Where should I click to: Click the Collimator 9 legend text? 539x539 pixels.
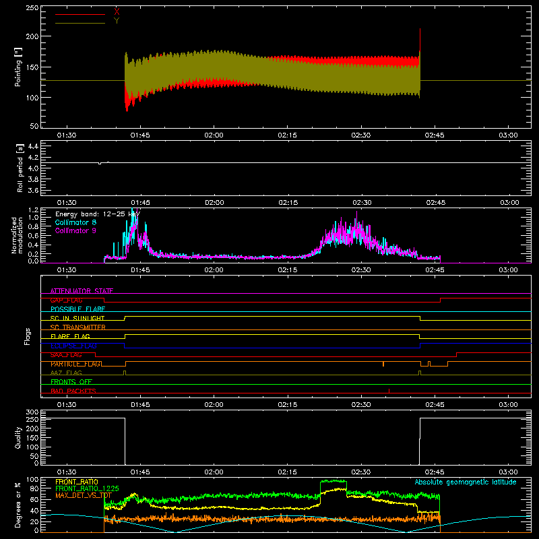75,230
